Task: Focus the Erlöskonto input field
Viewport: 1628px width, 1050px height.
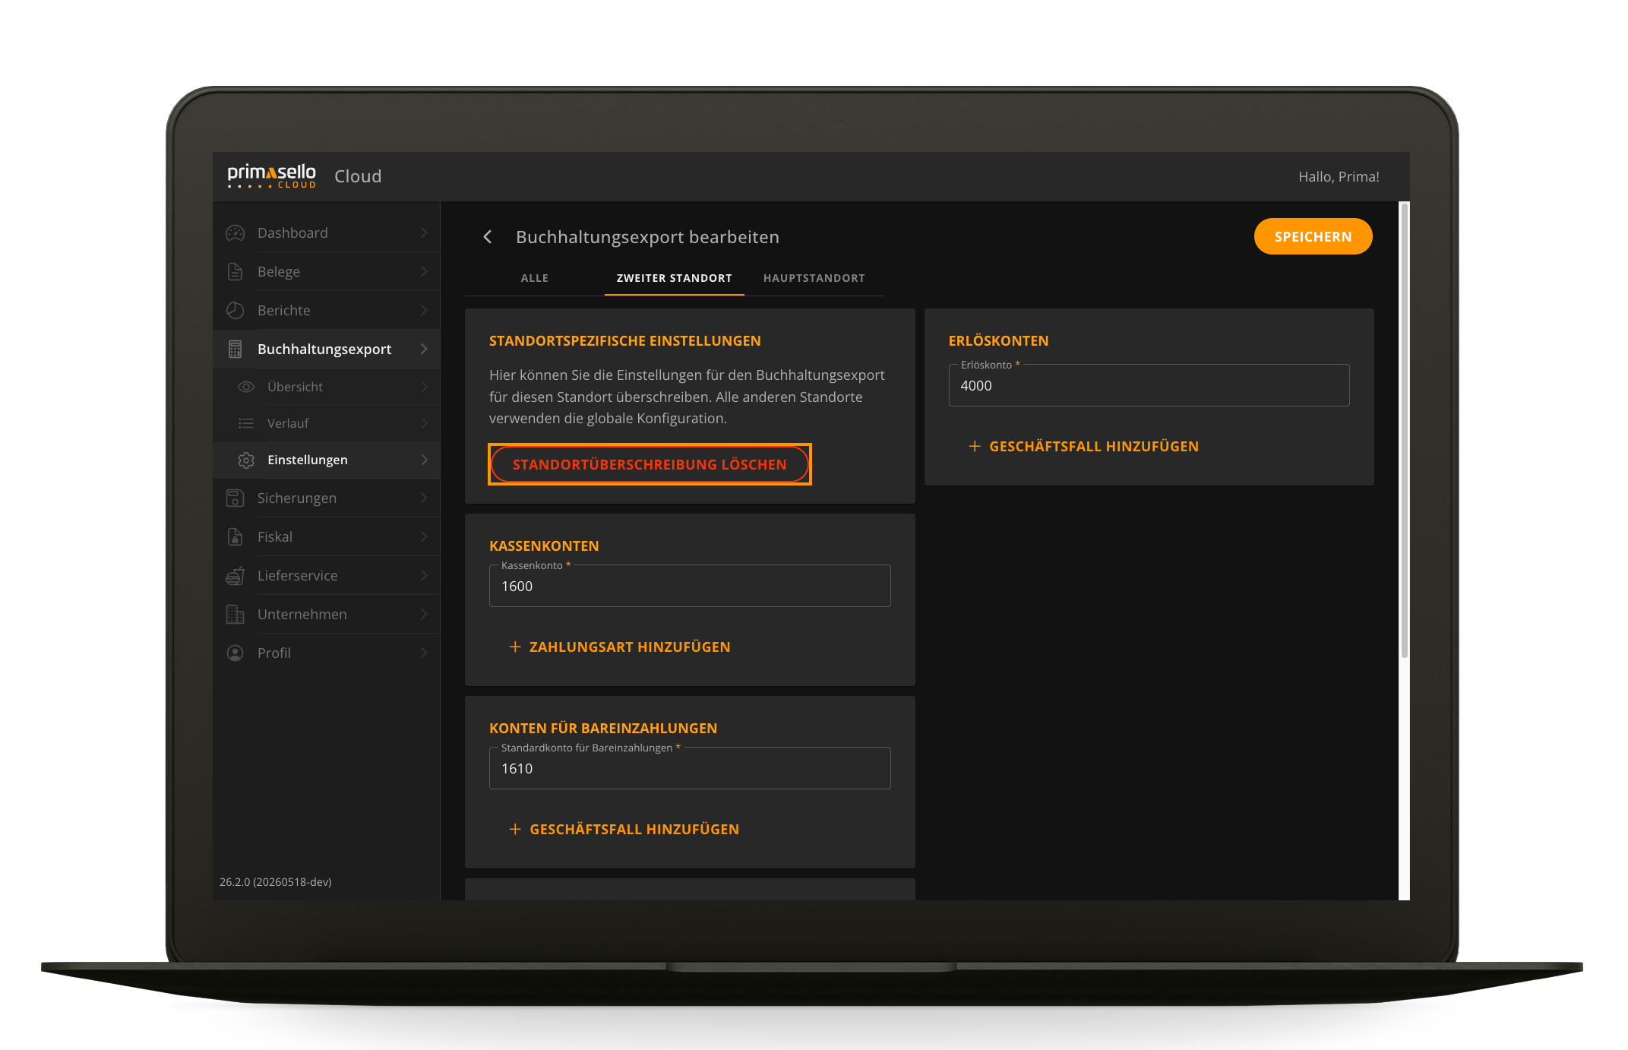Action: 1149,386
